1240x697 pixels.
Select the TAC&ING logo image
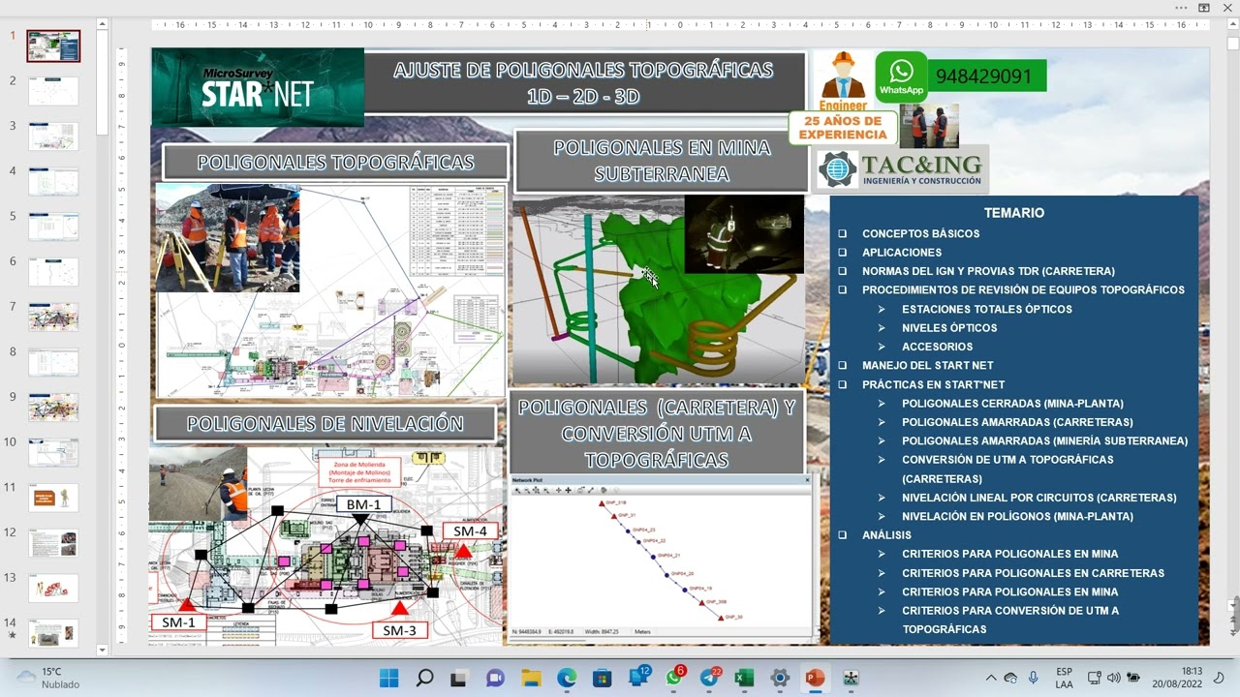pyautogui.click(x=901, y=169)
